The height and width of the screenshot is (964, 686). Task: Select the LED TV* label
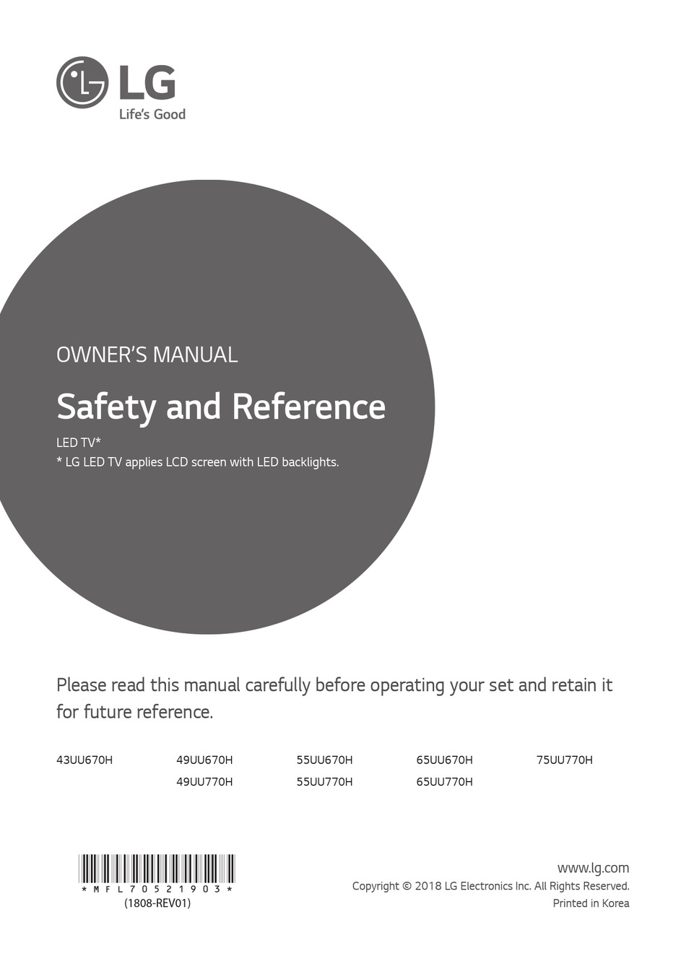(x=78, y=442)
